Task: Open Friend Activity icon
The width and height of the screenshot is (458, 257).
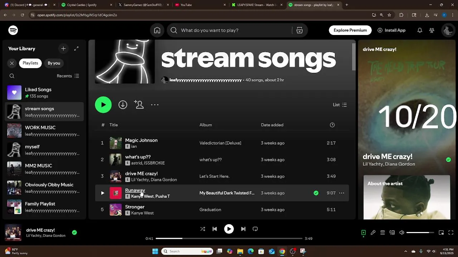Action: pyautogui.click(x=432, y=30)
